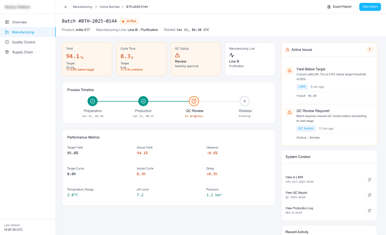
Task: Click Export Report button
Action: click(x=340, y=7)
